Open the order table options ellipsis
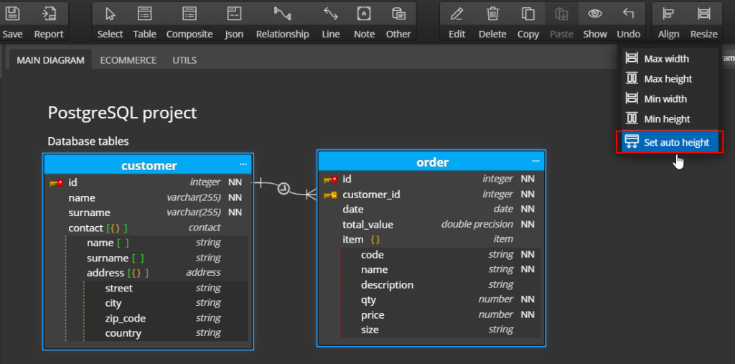 [x=535, y=161]
